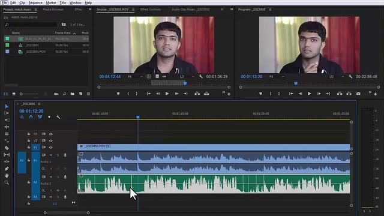Open Program monitor wrench settings
This screenshot has height=216, width=384.
(x=350, y=77)
